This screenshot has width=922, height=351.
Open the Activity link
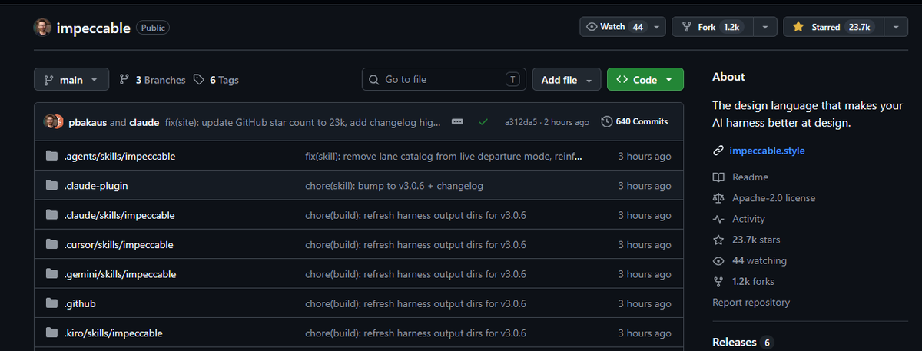pyautogui.click(x=748, y=219)
